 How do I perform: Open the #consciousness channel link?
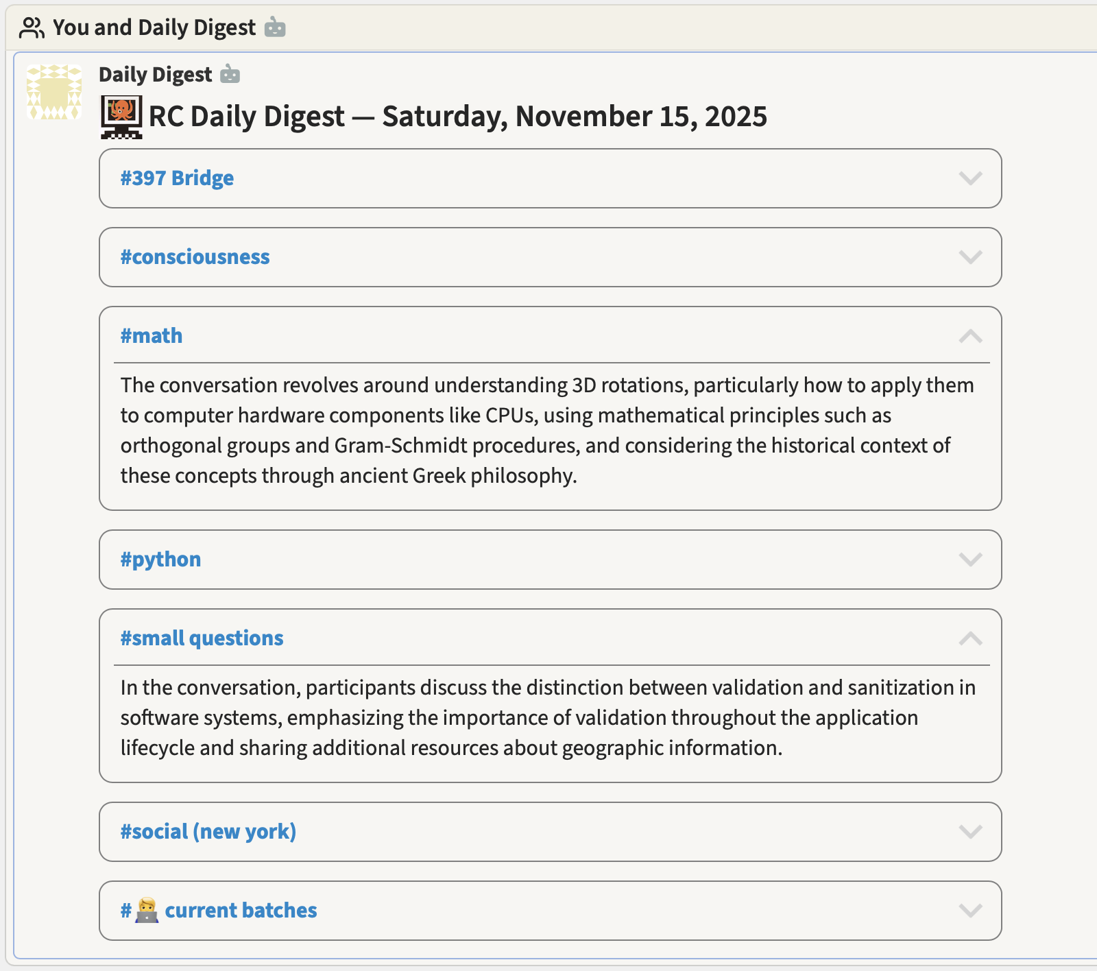pyautogui.click(x=195, y=257)
